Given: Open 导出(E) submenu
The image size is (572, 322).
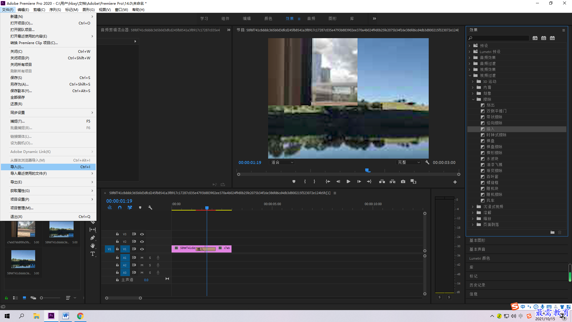Looking at the screenshot, I should (48, 182).
